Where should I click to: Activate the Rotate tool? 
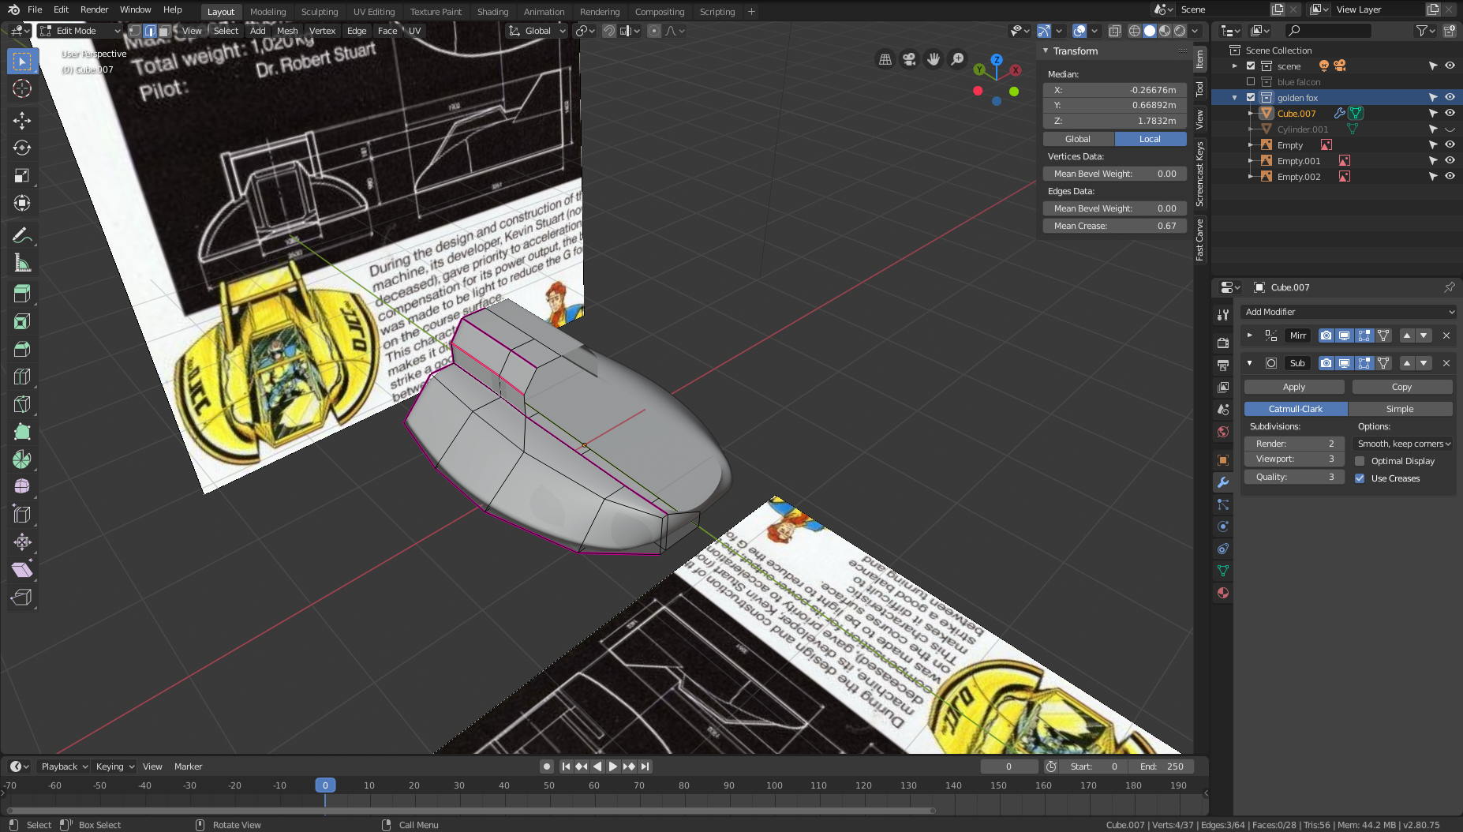pos(22,148)
